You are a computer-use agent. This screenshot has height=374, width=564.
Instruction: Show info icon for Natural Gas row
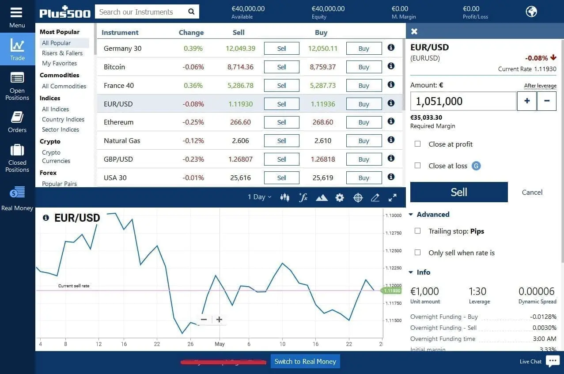(x=391, y=140)
